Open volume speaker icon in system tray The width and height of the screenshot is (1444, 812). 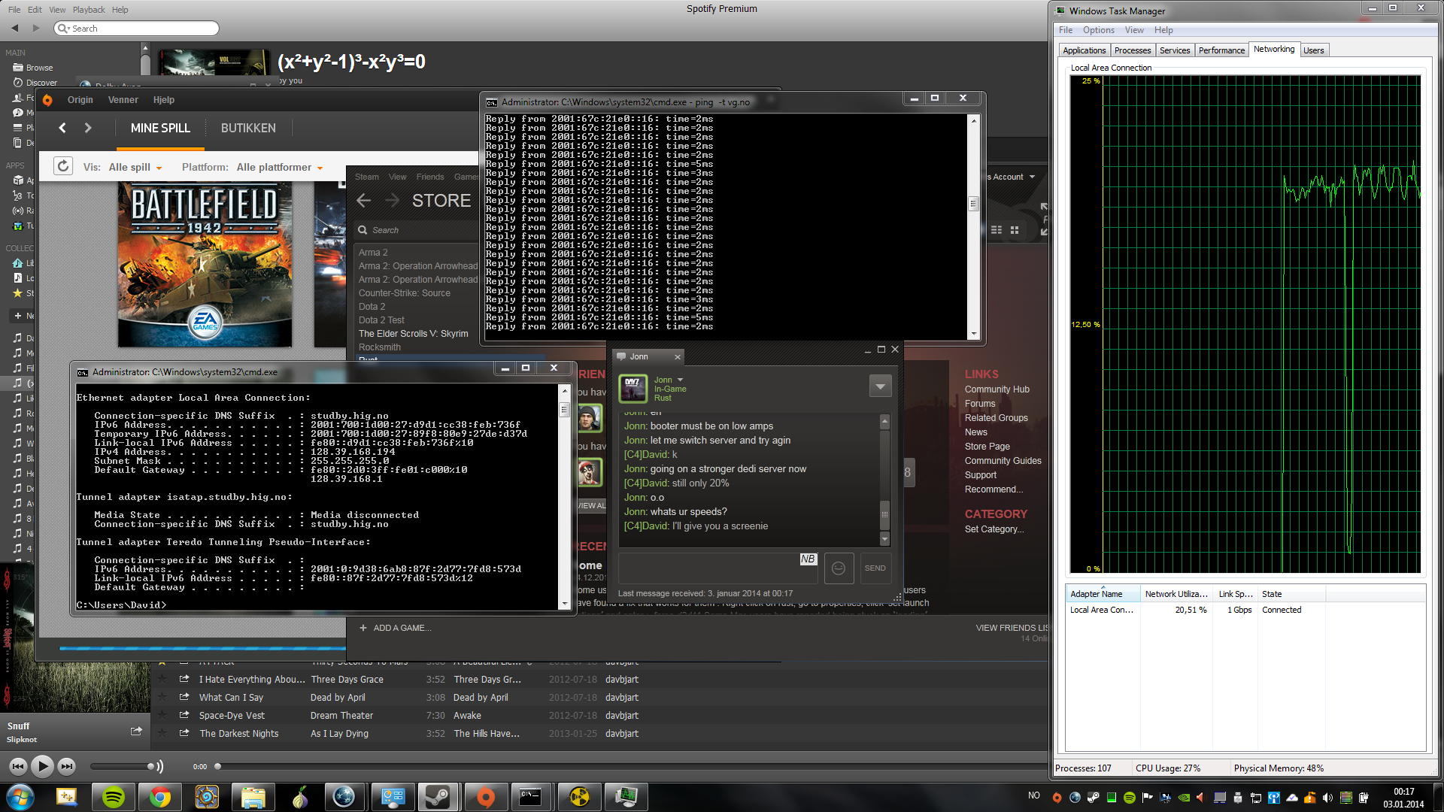pyautogui.click(x=1327, y=798)
